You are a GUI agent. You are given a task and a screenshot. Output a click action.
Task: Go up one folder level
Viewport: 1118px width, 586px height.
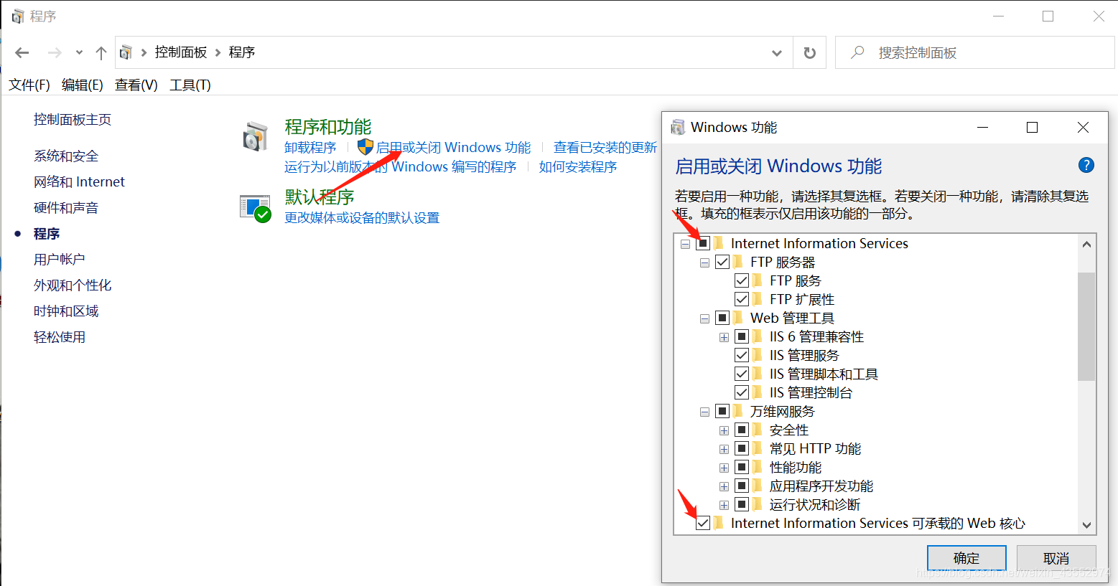click(x=101, y=52)
